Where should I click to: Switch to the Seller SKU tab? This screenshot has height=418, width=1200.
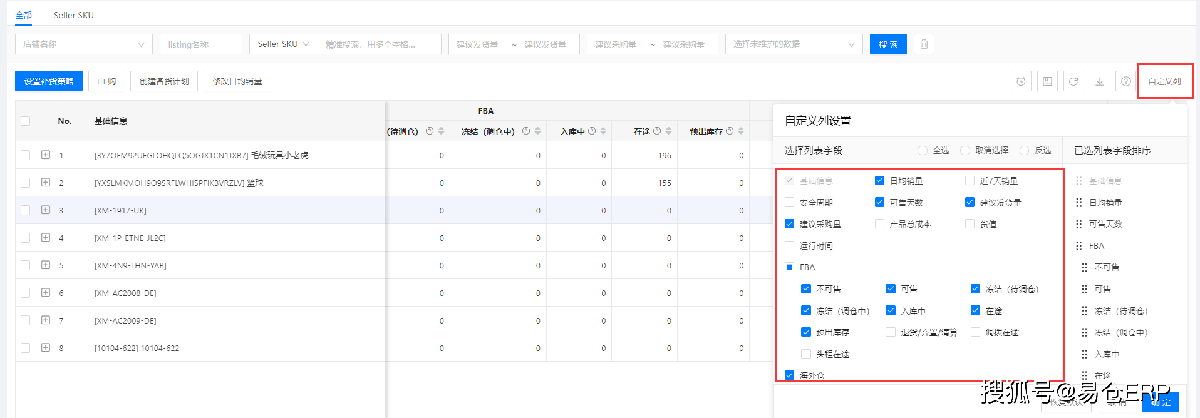tap(74, 15)
